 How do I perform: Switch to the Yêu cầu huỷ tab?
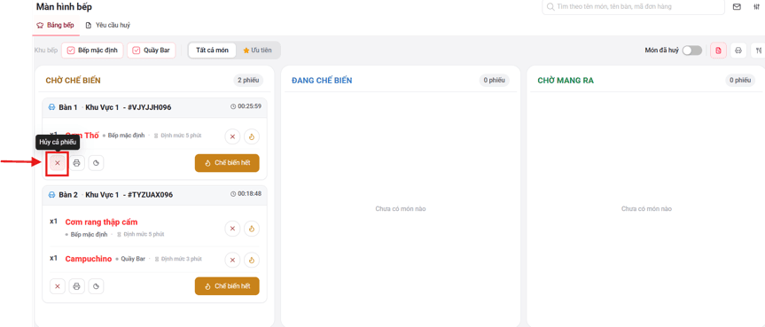pos(108,25)
